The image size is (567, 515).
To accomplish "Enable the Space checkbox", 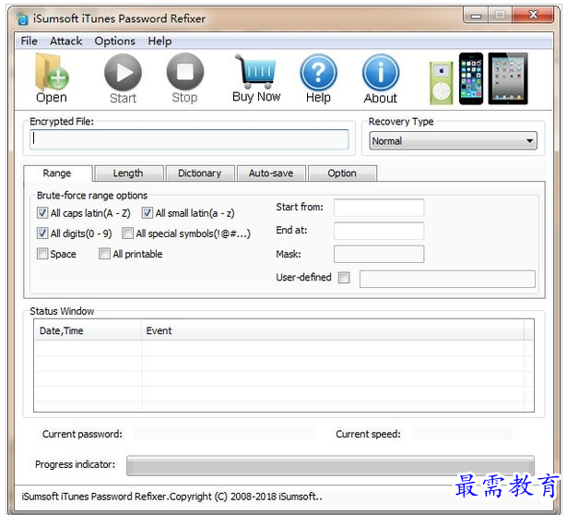I will 42,253.
